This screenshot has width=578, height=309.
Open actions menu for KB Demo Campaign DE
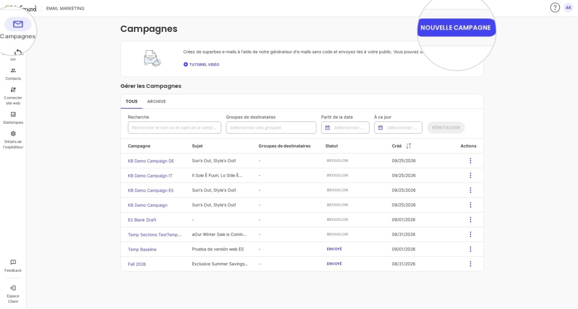click(470, 160)
